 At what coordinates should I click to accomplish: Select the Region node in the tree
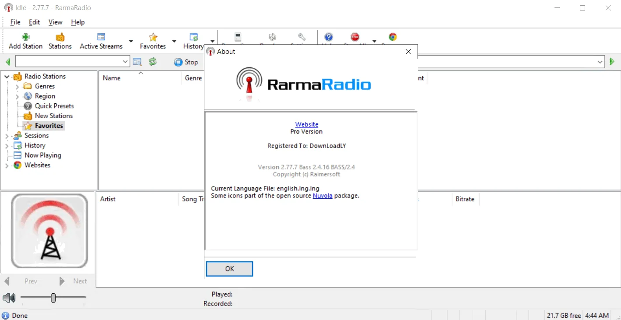(x=45, y=96)
